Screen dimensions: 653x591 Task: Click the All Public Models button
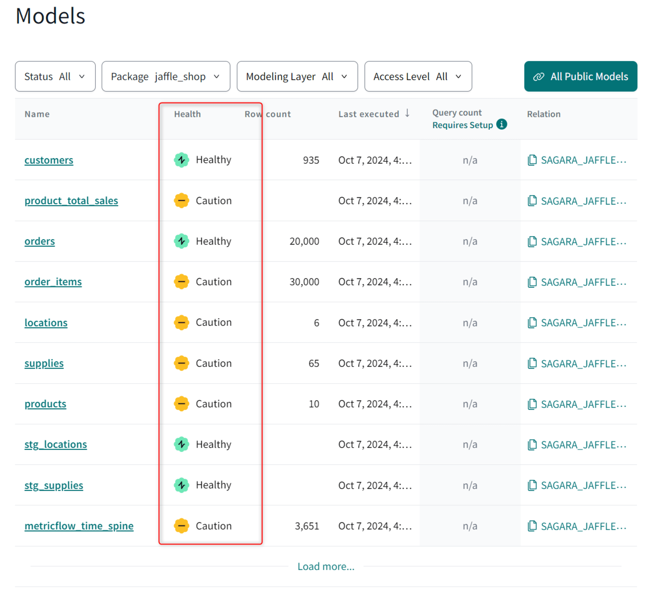coord(581,76)
